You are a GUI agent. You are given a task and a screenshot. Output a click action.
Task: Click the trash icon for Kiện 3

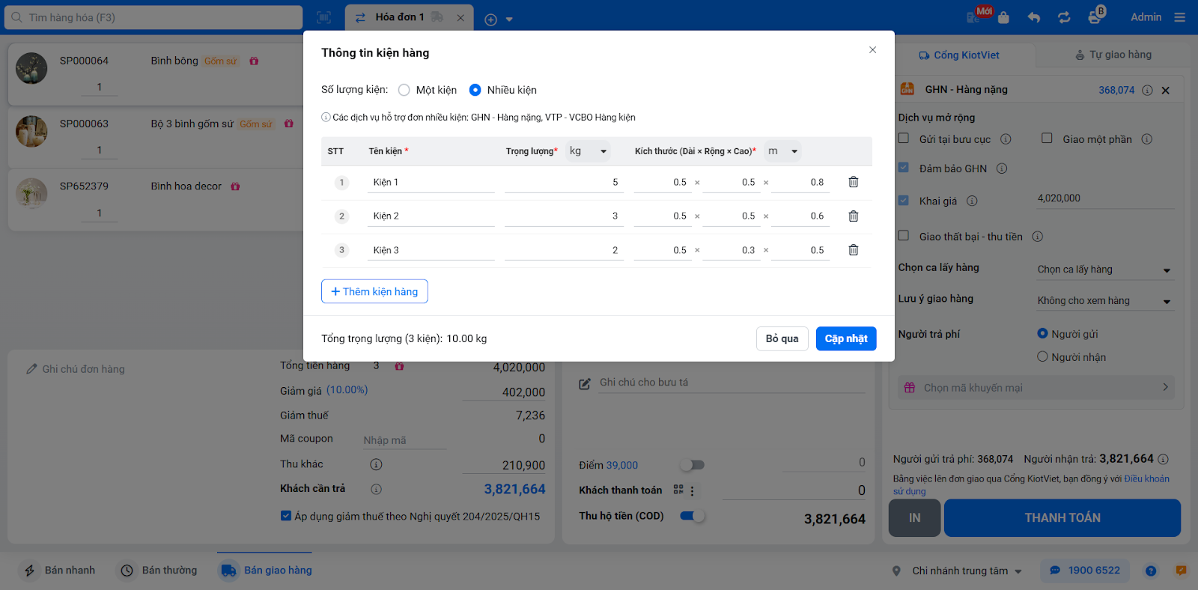(853, 250)
